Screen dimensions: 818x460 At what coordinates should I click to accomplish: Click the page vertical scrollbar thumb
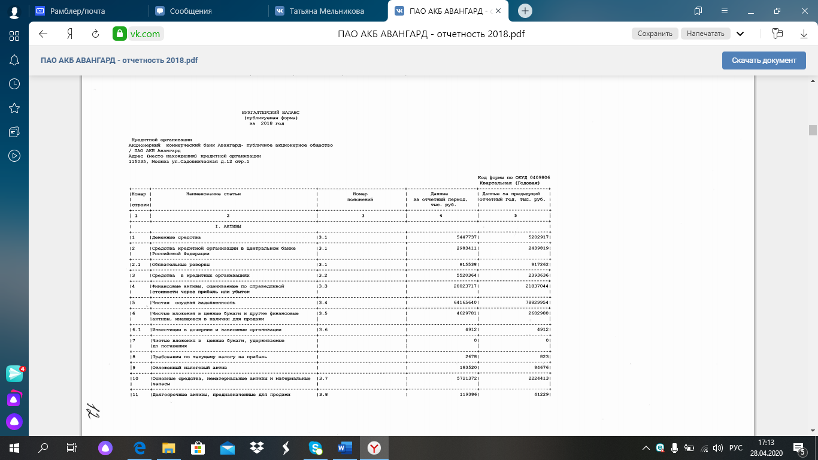coord(813,131)
